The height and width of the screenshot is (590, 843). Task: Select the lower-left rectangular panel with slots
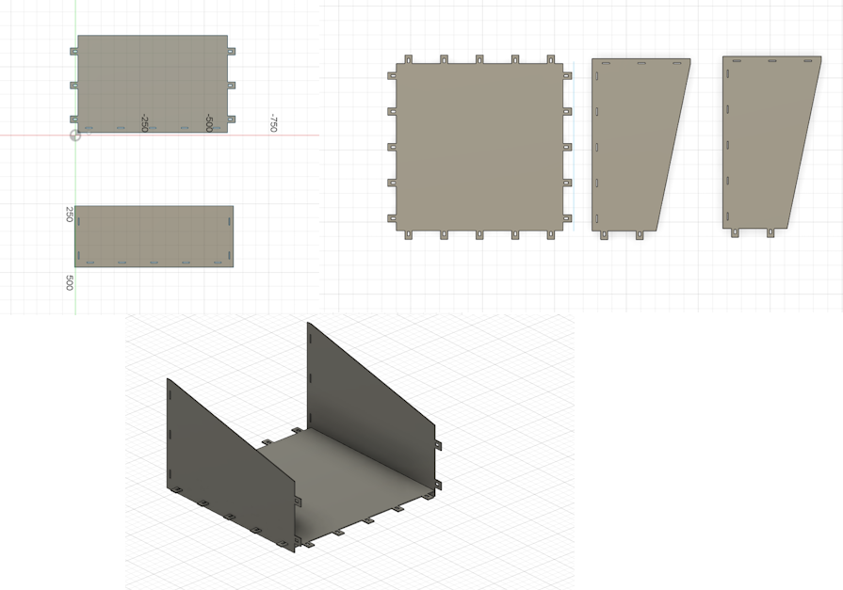154,236
